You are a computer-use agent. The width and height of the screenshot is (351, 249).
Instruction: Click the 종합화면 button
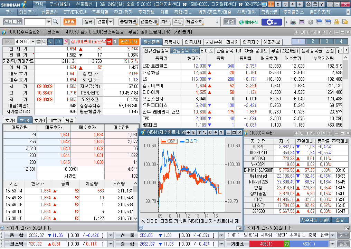coord(128,22)
